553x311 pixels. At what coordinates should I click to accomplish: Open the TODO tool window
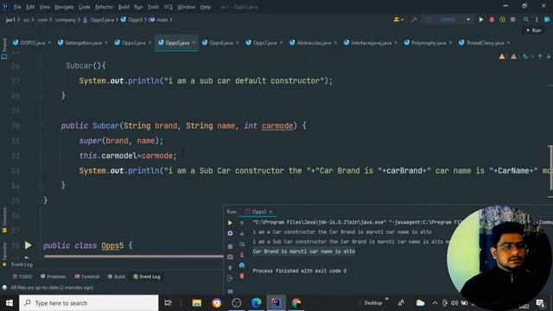click(22, 276)
